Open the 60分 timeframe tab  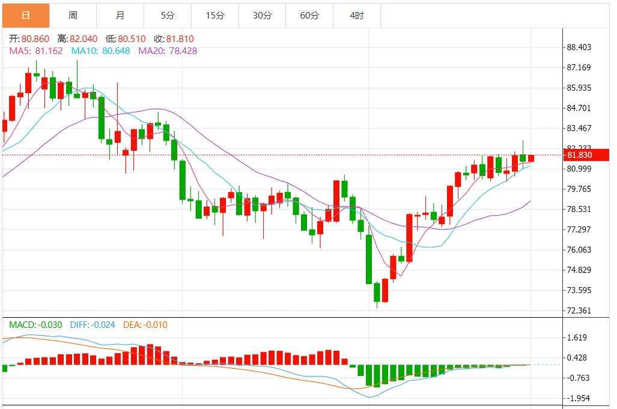coord(309,16)
